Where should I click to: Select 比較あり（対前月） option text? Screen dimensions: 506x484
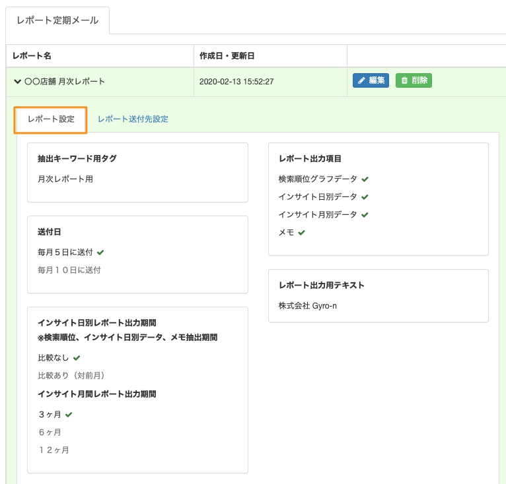tap(71, 375)
